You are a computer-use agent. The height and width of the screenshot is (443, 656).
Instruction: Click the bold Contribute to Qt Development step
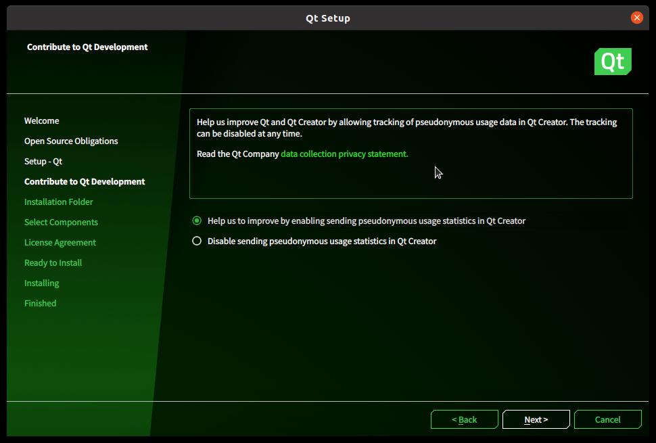pyautogui.click(x=85, y=181)
